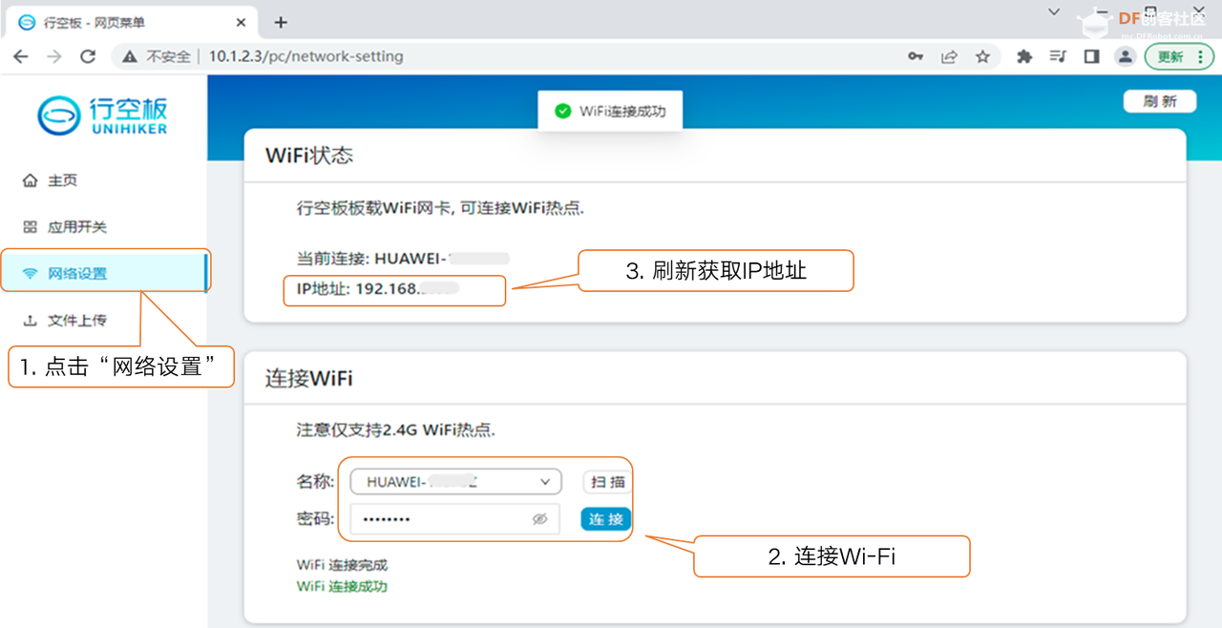This screenshot has width=1222, height=628.
Task: Click the browser bookmark star icon
Action: (x=982, y=56)
